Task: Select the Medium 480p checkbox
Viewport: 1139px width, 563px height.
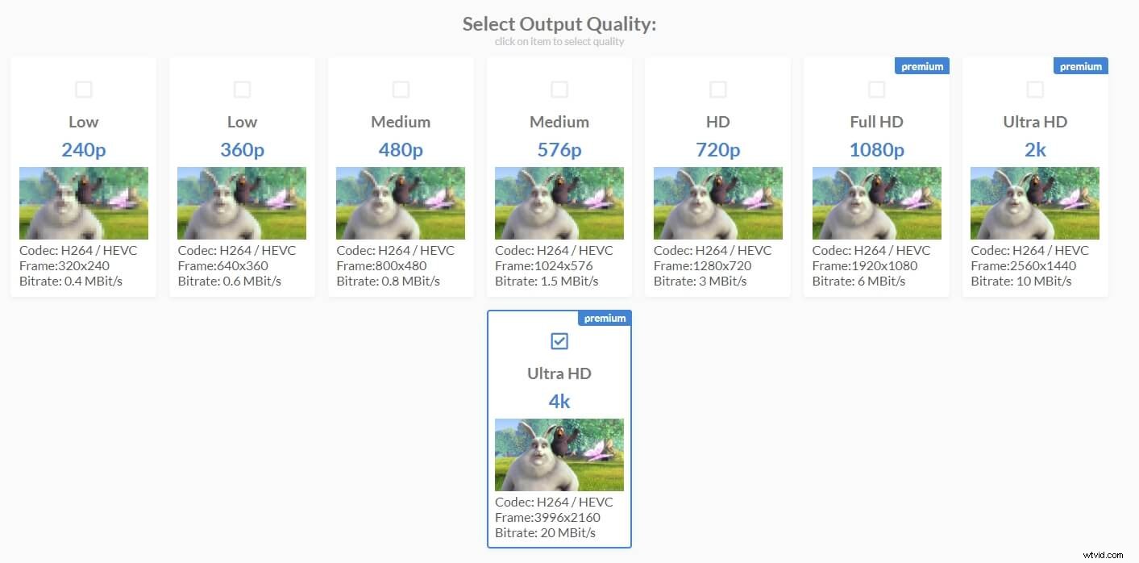Action: (x=401, y=89)
